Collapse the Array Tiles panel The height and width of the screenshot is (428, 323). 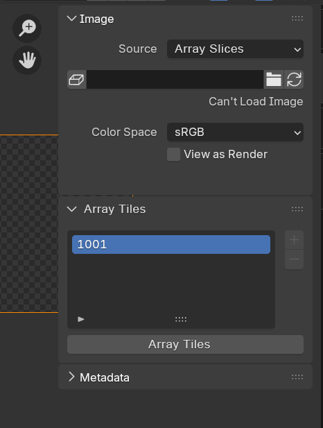[72, 209]
